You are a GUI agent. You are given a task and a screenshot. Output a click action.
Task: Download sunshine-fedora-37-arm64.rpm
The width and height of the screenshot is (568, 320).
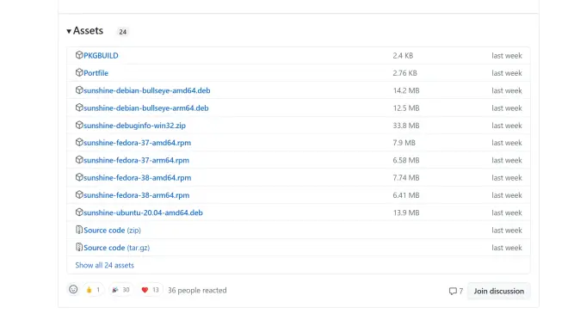(x=136, y=160)
